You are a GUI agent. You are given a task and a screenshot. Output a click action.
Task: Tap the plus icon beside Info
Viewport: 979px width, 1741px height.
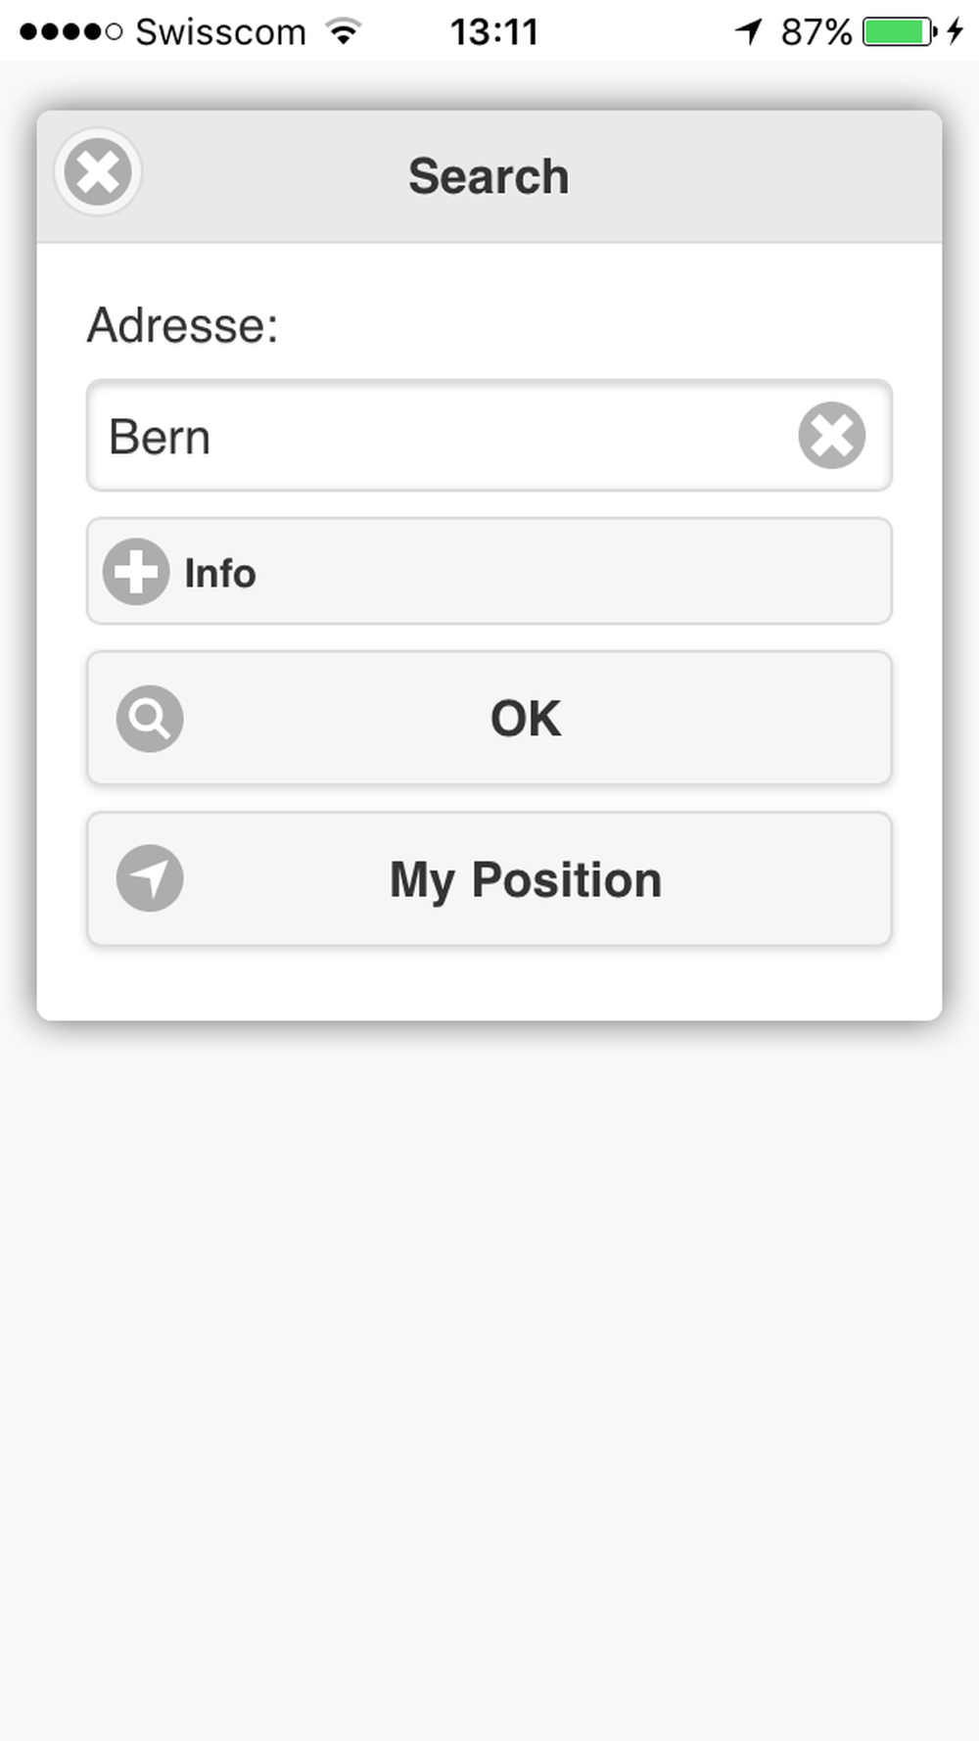click(136, 572)
